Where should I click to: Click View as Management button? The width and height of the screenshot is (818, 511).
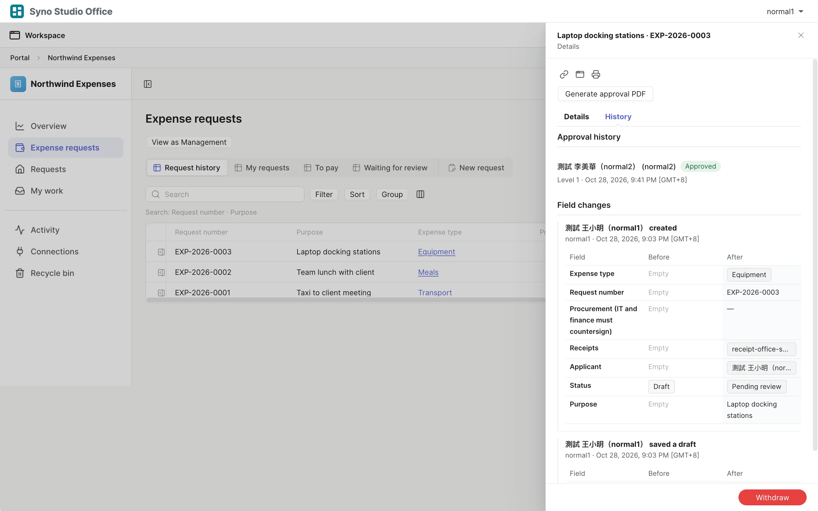tap(189, 142)
